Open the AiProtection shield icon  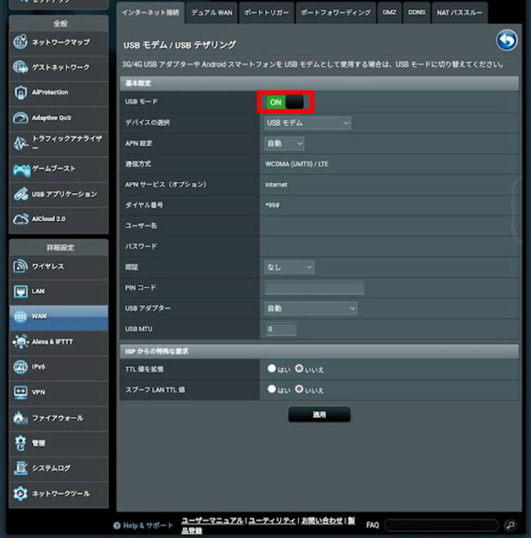(x=21, y=92)
